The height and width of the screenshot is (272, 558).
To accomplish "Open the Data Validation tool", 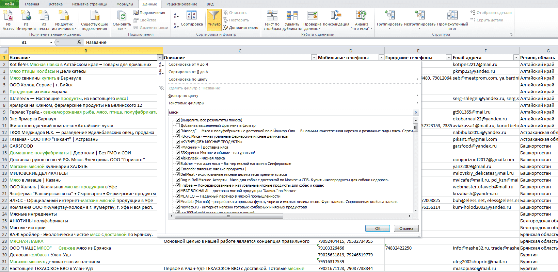I will tap(312, 16).
